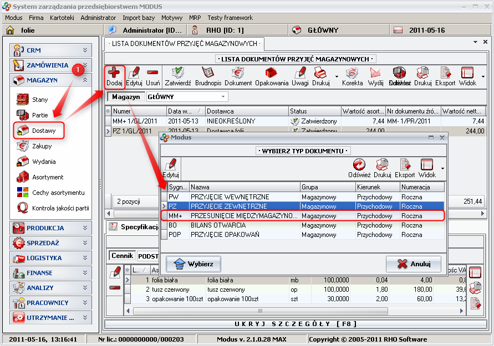Image resolution: width=494 pixels, height=346 pixels.
Task: Click the Zatwierdź approve icon in toolbar
Action: click(178, 73)
